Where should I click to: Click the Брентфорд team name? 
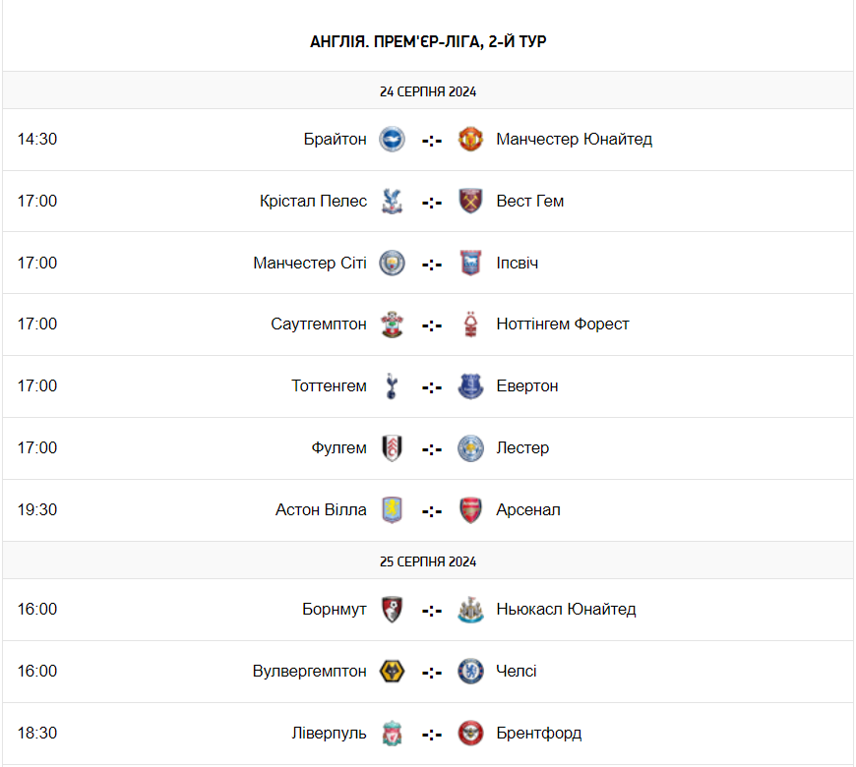(539, 734)
